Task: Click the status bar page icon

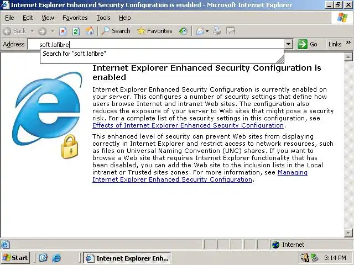Action: 5,245
